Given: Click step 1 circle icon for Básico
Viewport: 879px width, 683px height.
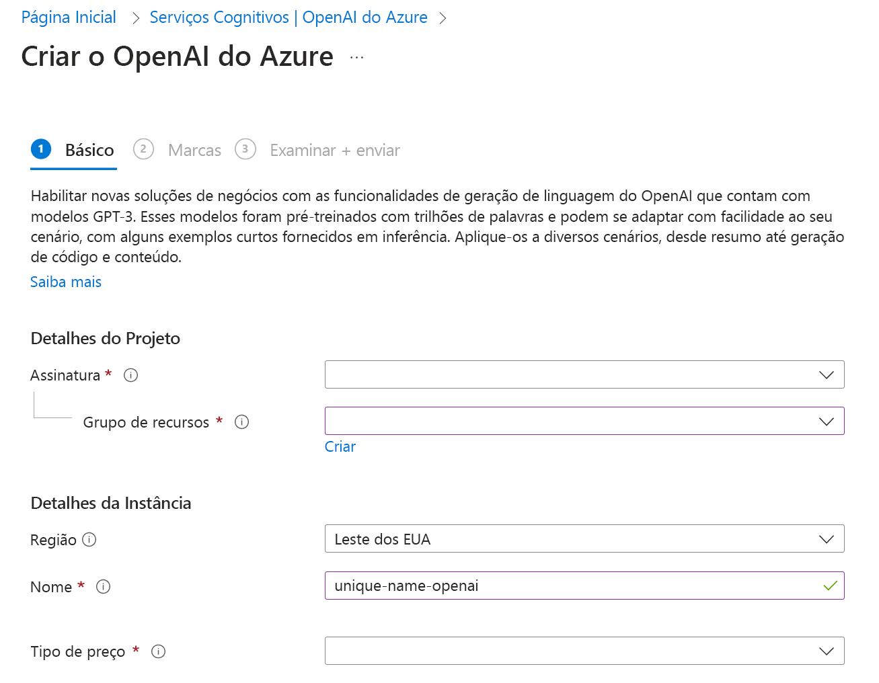Looking at the screenshot, I should [41, 149].
